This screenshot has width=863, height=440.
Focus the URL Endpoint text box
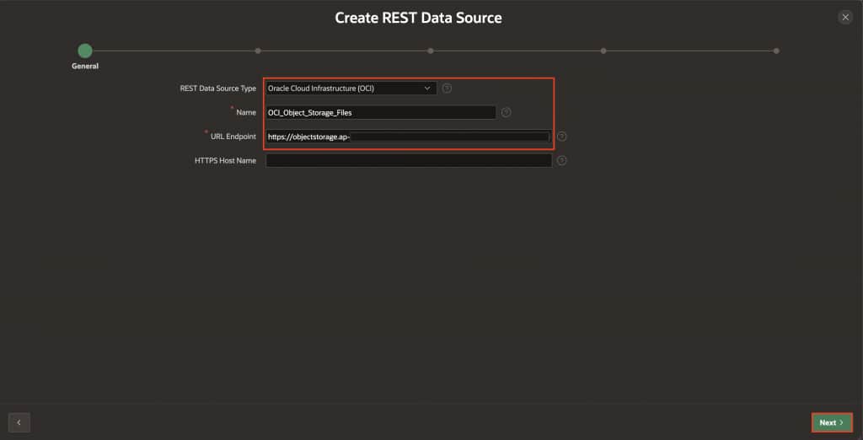click(x=408, y=137)
